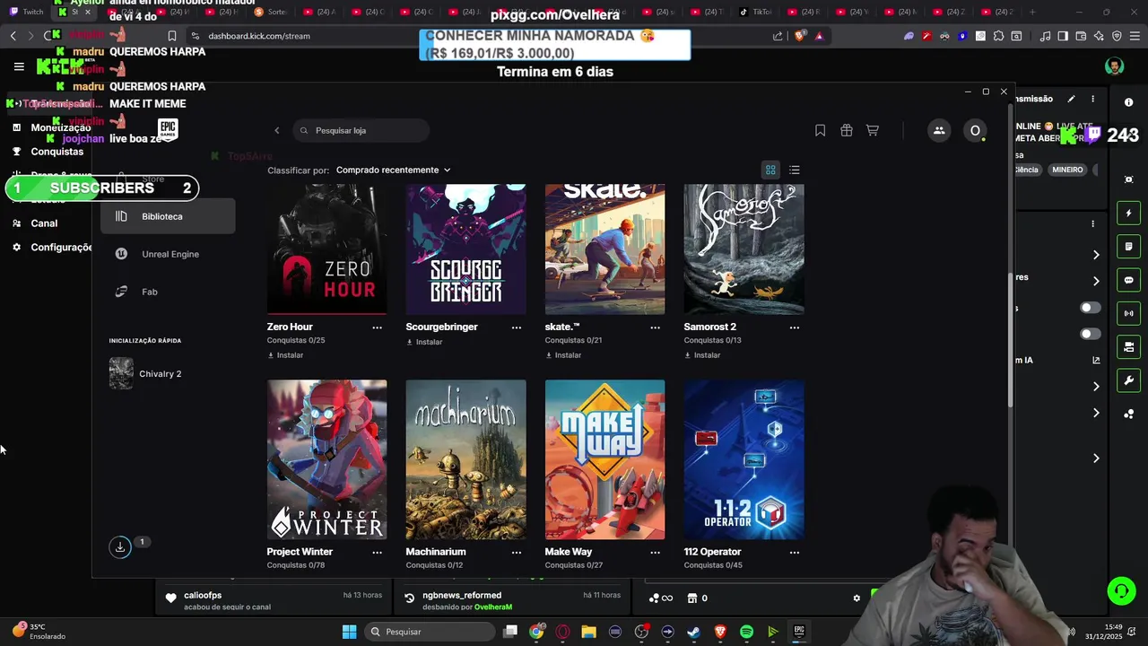This screenshot has height=646, width=1148.
Task: Open Kick support headset button
Action: click(x=1121, y=591)
